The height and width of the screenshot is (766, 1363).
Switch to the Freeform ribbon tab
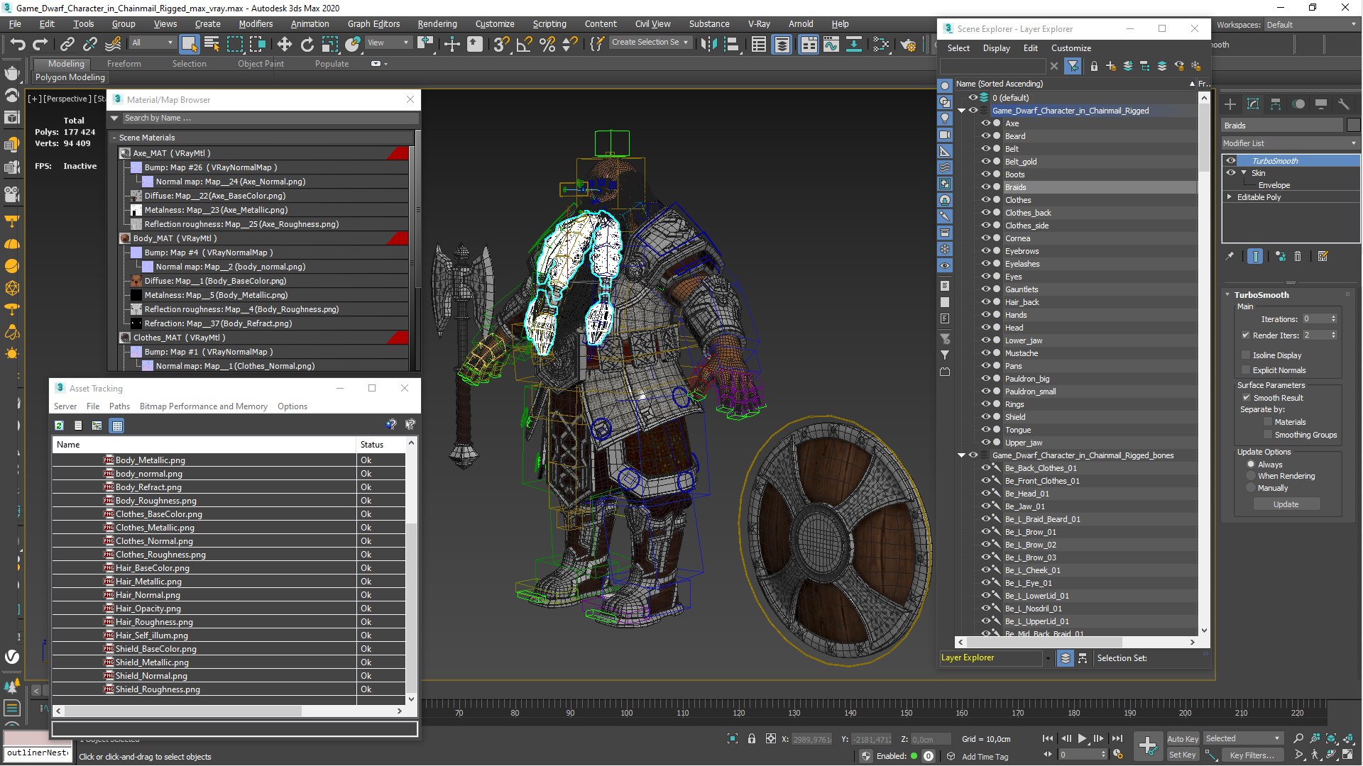click(124, 64)
